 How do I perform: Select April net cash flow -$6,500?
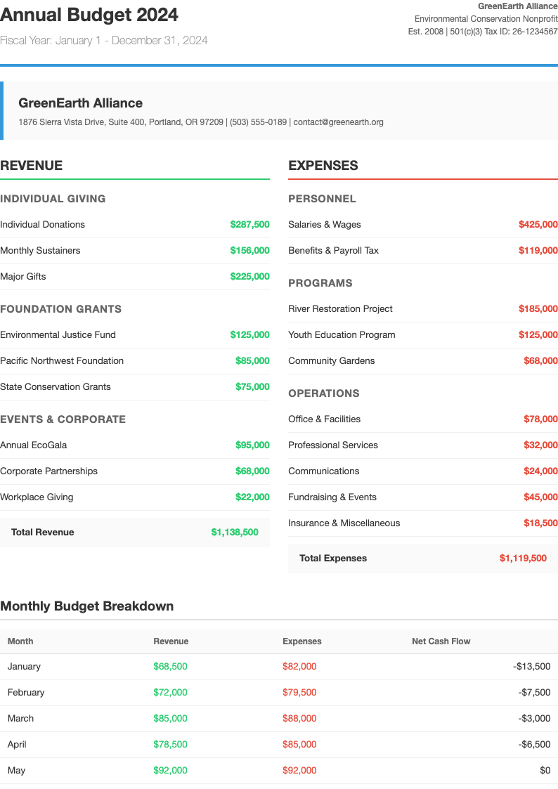534,745
